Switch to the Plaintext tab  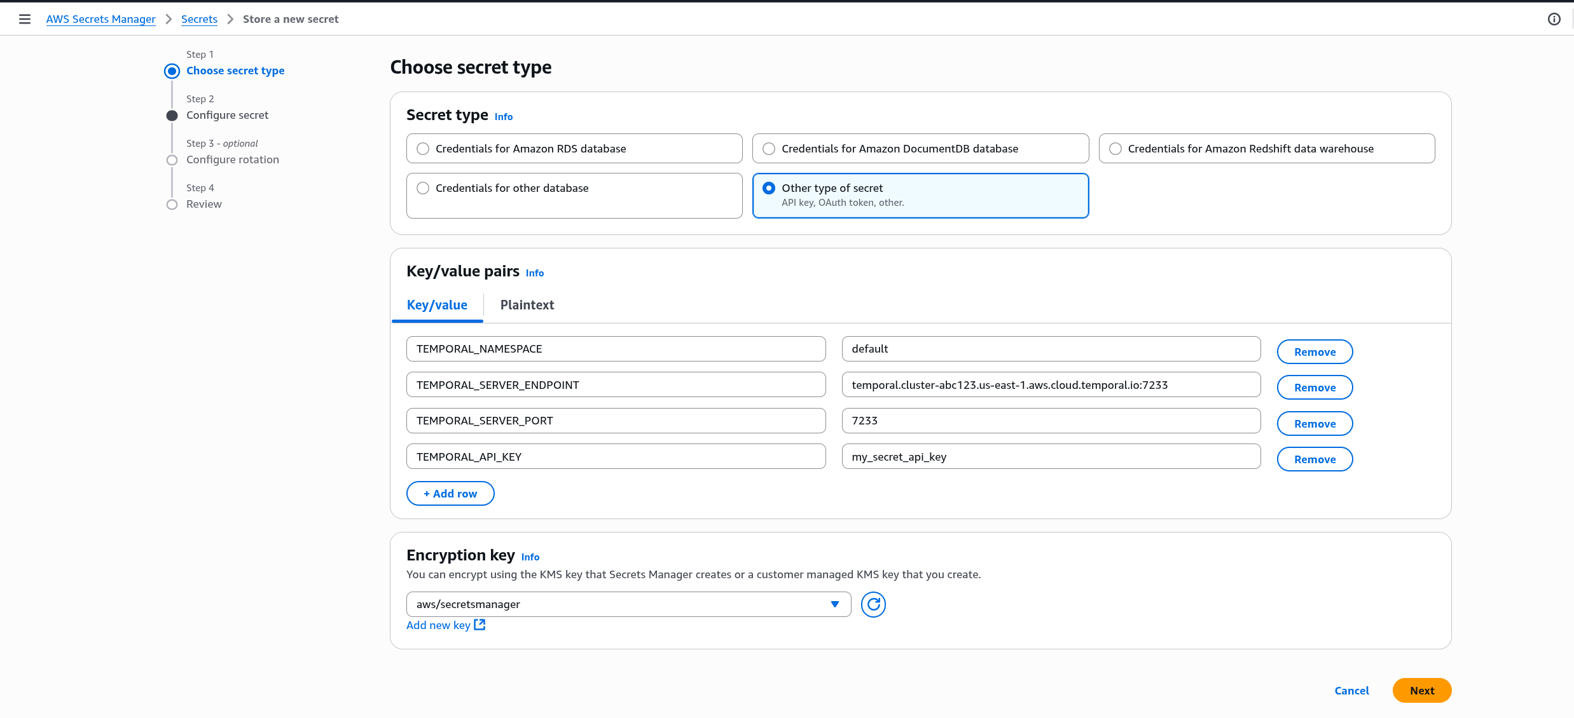tap(527, 305)
